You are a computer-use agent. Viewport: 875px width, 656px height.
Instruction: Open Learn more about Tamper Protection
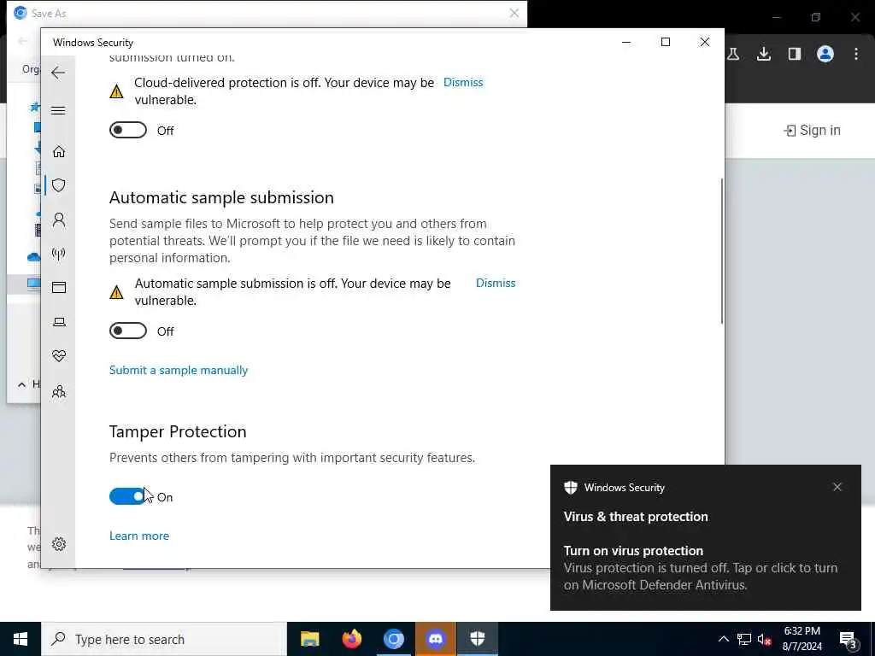tap(139, 536)
